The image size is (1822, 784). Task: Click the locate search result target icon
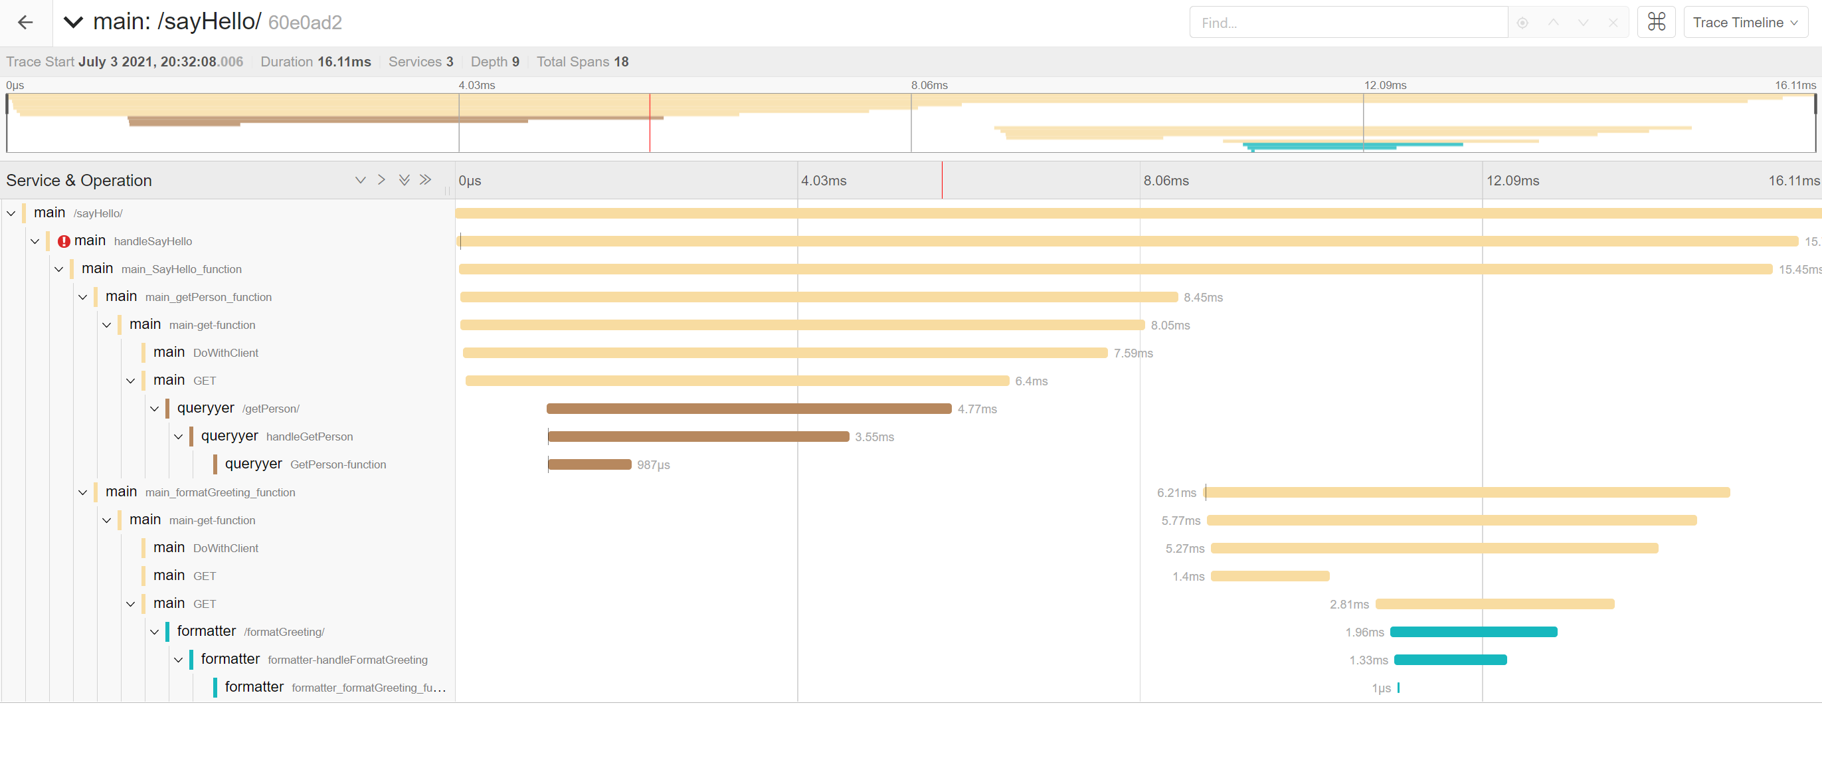pyautogui.click(x=1522, y=23)
